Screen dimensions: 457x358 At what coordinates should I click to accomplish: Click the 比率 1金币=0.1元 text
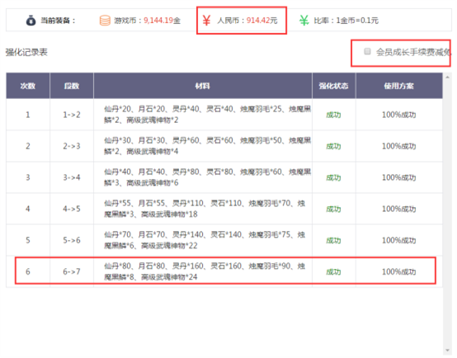[346, 21]
